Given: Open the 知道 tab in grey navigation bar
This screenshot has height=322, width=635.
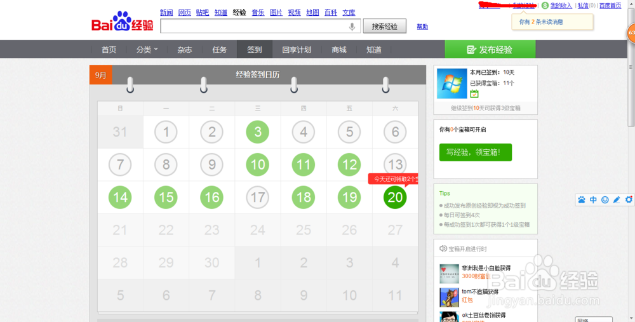Looking at the screenshot, I should point(374,50).
